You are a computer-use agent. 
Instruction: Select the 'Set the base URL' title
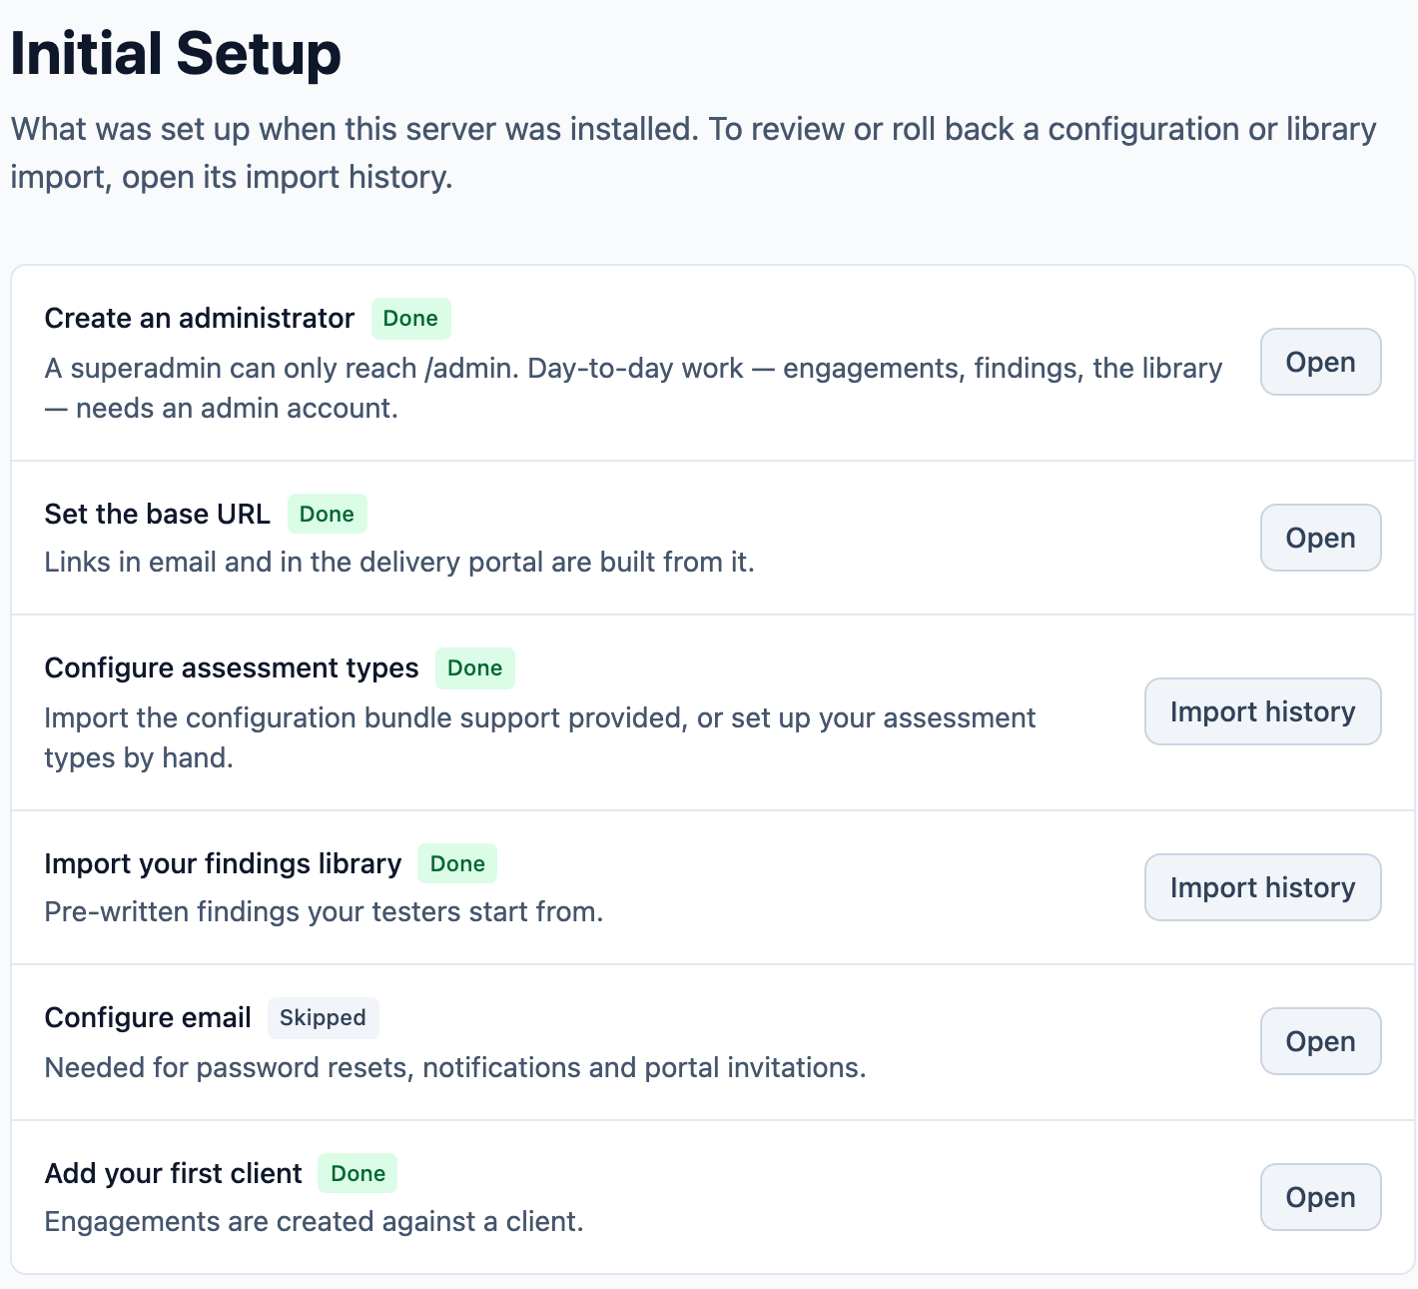(x=158, y=514)
